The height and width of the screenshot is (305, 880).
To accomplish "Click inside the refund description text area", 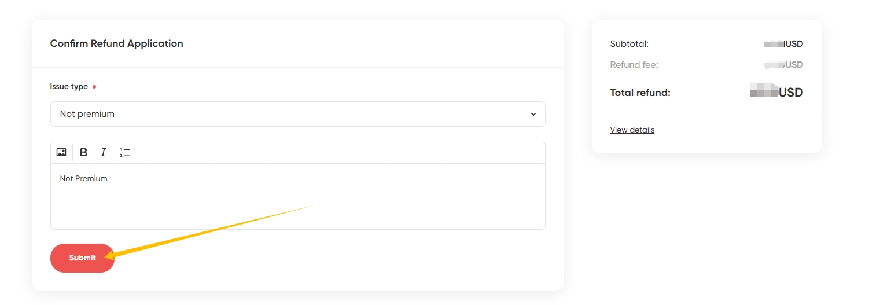I will click(298, 196).
